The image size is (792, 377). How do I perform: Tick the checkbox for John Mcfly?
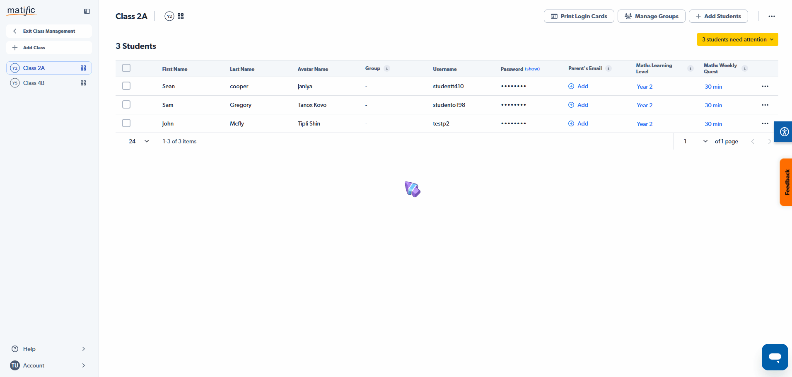(x=126, y=123)
